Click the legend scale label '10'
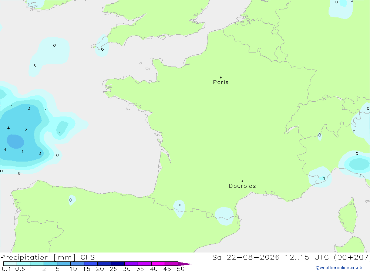The image size is (370, 271). click(73, 269)
